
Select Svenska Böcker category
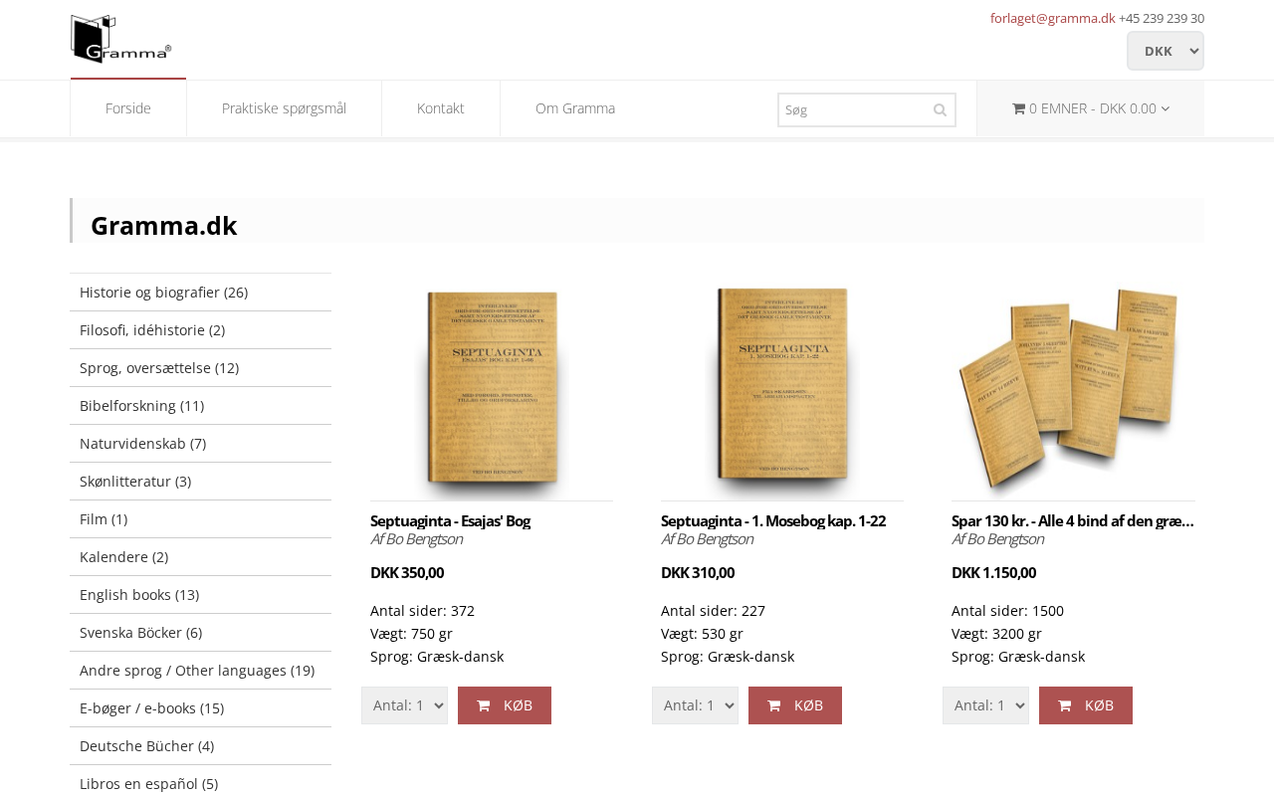tap(201, 633)
